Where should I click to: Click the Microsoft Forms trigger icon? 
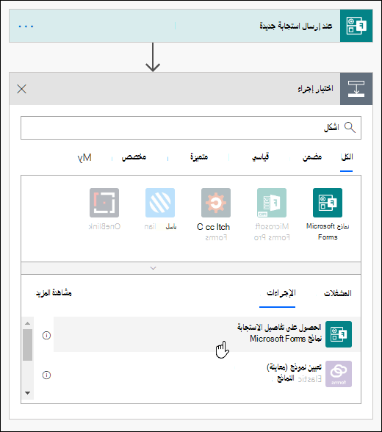point(356,26)
